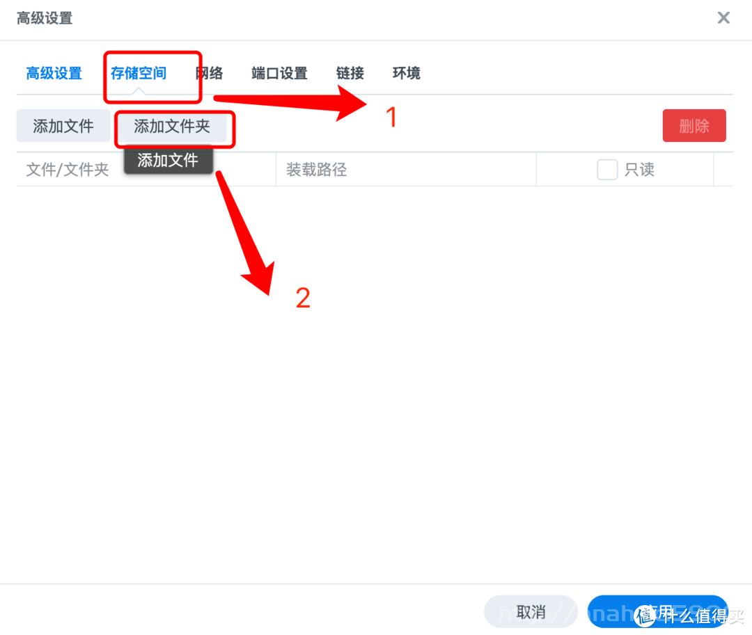752x635 pixels.
Task: Click the 添加文件 button
Action: pyautogui.click(x=63, y=126)
